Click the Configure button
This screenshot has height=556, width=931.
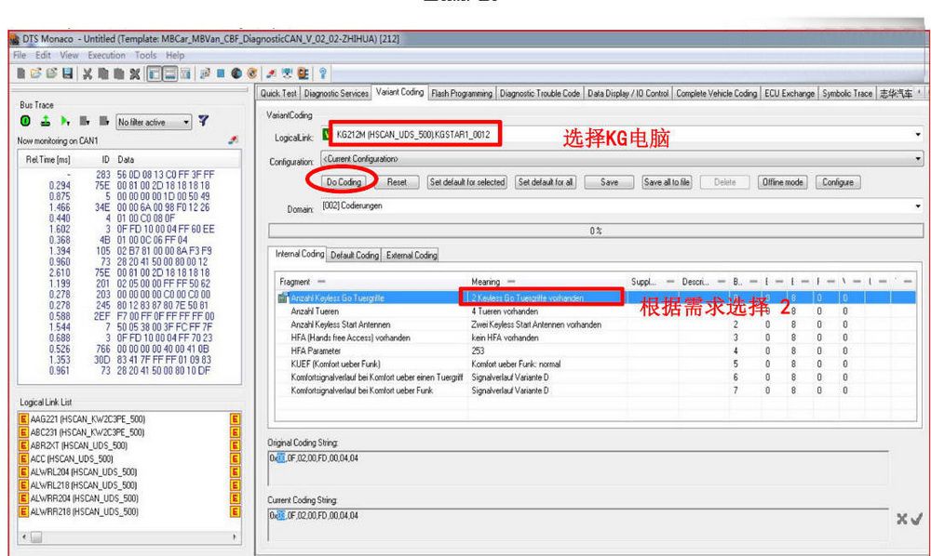(838, 182)
